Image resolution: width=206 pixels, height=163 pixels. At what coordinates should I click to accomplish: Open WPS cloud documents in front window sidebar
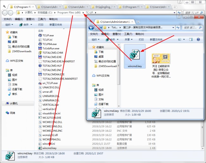pyautogui.click(x=101, y=76)
